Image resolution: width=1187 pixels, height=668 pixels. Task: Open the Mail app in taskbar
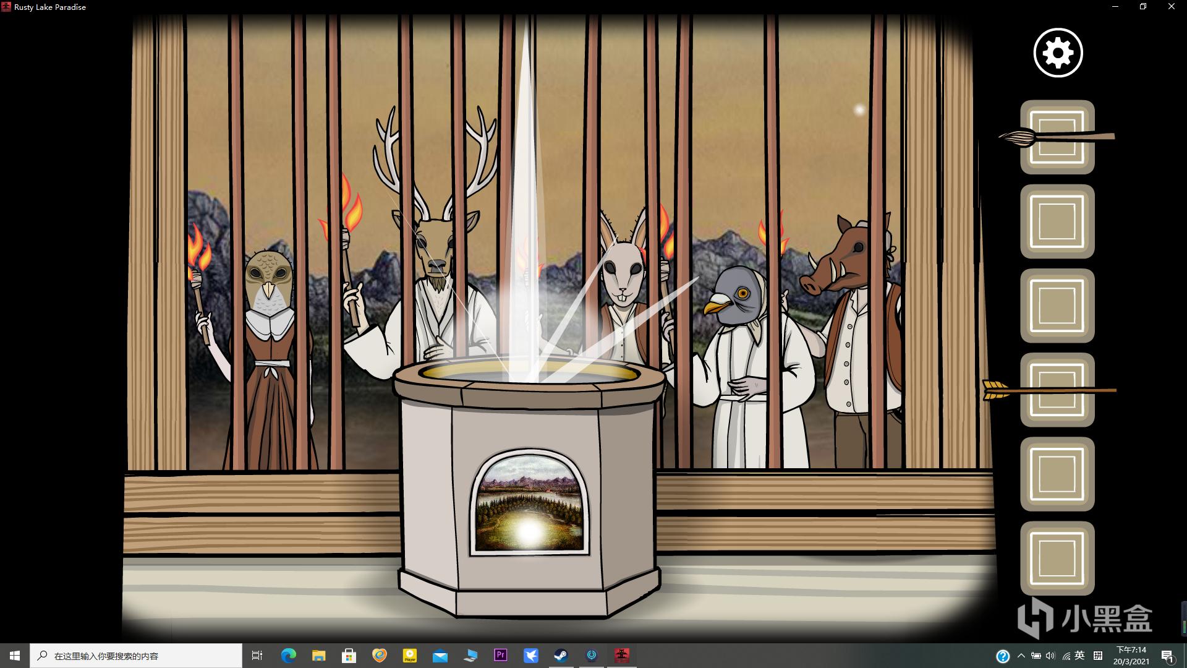pos(440,656)
